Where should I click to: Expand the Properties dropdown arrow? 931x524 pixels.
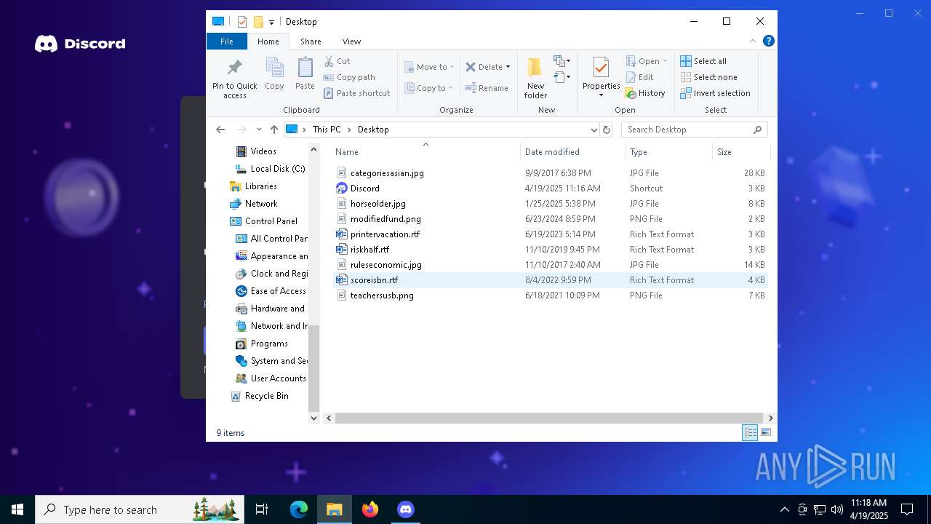click(601, 95)
